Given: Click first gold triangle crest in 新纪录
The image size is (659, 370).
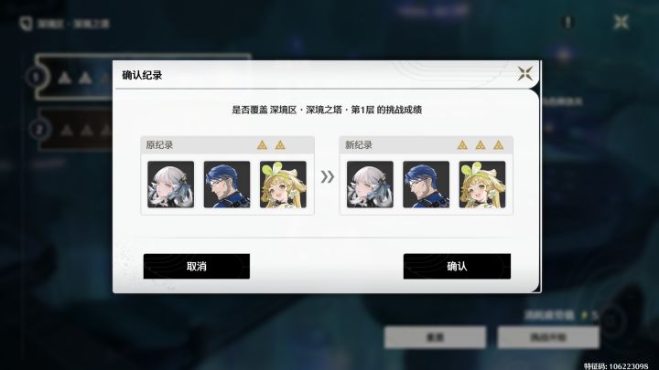Looking at the screenshot, I should tap(462, 145).
